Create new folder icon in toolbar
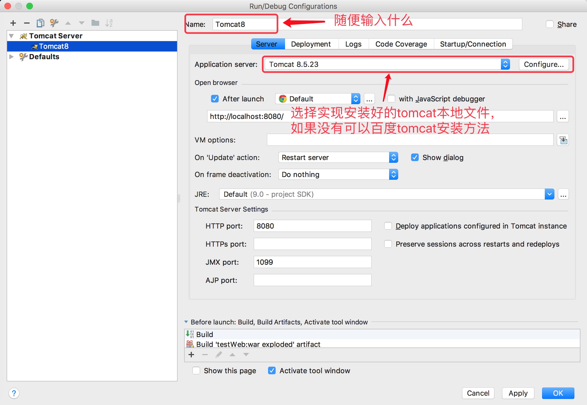The width and height of the screenshot is (587, 405). [95, 23]
